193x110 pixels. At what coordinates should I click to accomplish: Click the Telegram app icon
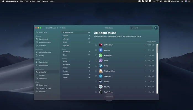coord(101,76)
